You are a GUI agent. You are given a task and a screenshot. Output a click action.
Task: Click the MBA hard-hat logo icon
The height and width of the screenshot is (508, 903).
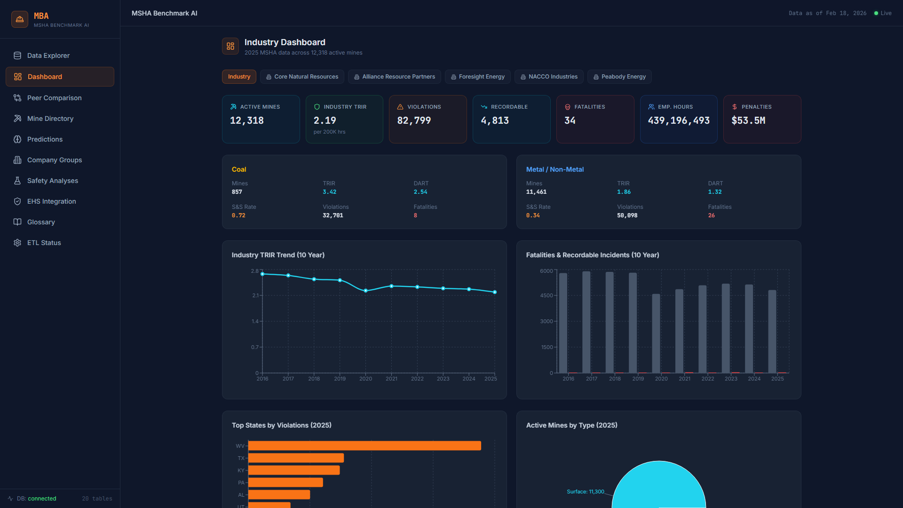(x=19, y=19)
